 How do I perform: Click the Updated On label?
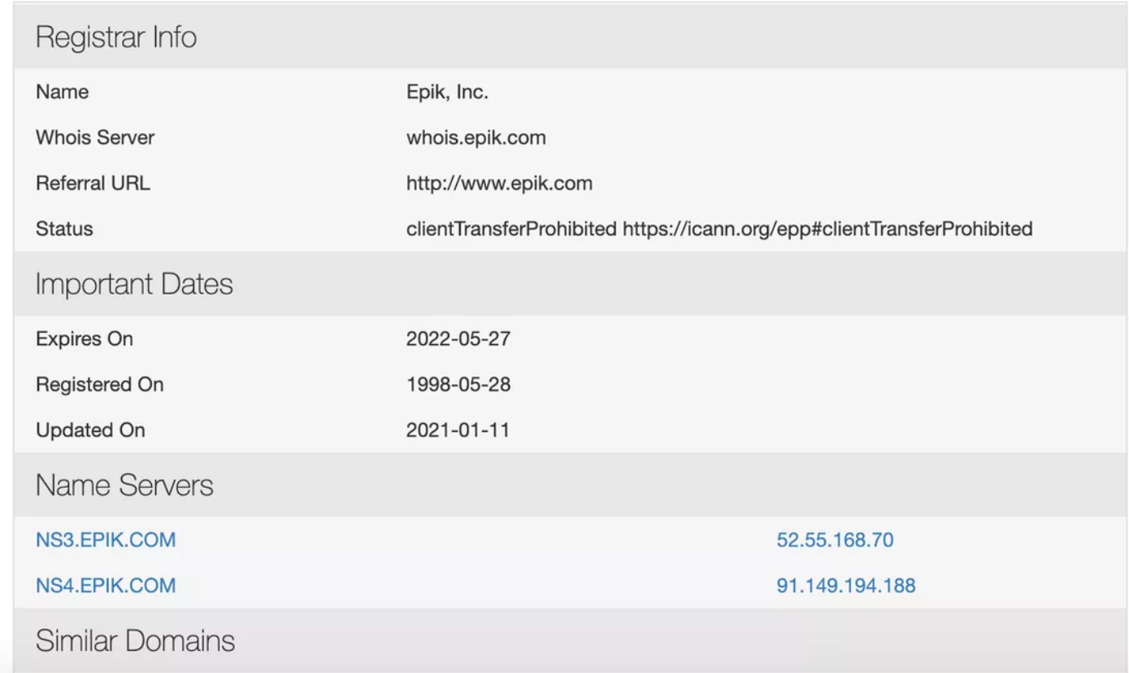coord(90,429)
